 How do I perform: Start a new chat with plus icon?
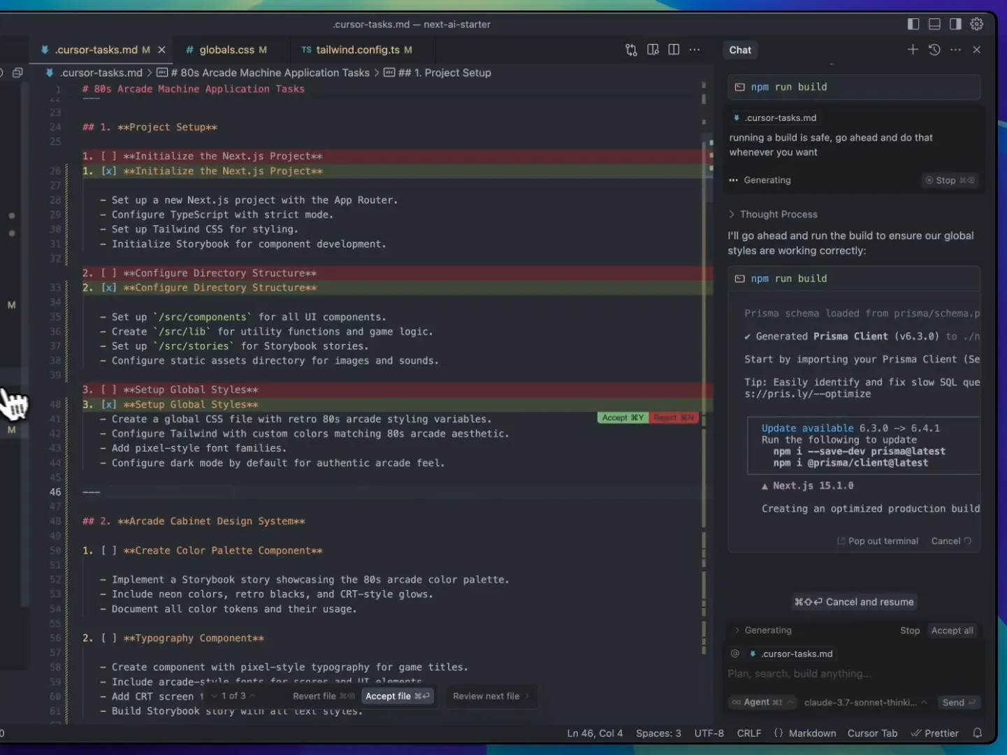(913, 50)
